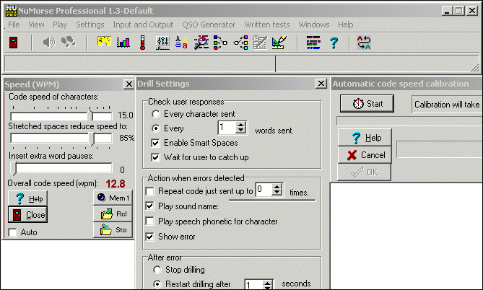Open the QSO Generator menu
This screenshot has height=290, width=483.
click(209, 25)
